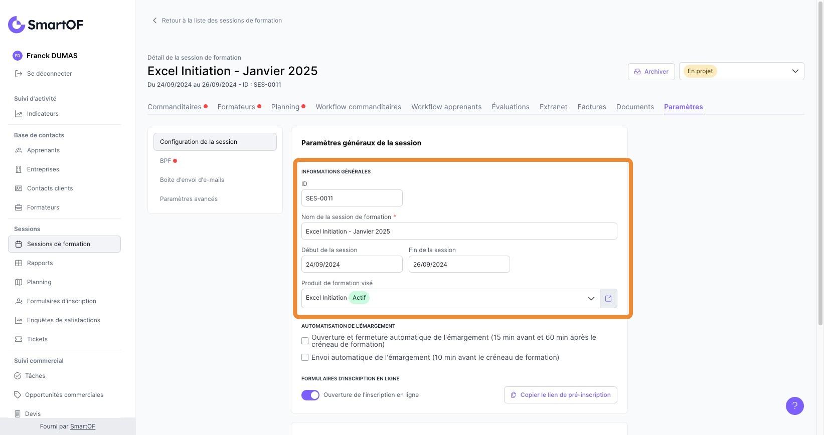The image size is (824, 435).
Task: Click the SmartOF logo
Action: pyautogui.click(x=46, y=25)
